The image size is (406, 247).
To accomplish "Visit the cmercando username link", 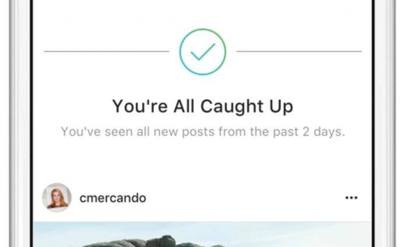I will pyautogui.click(x=113, y=198).
